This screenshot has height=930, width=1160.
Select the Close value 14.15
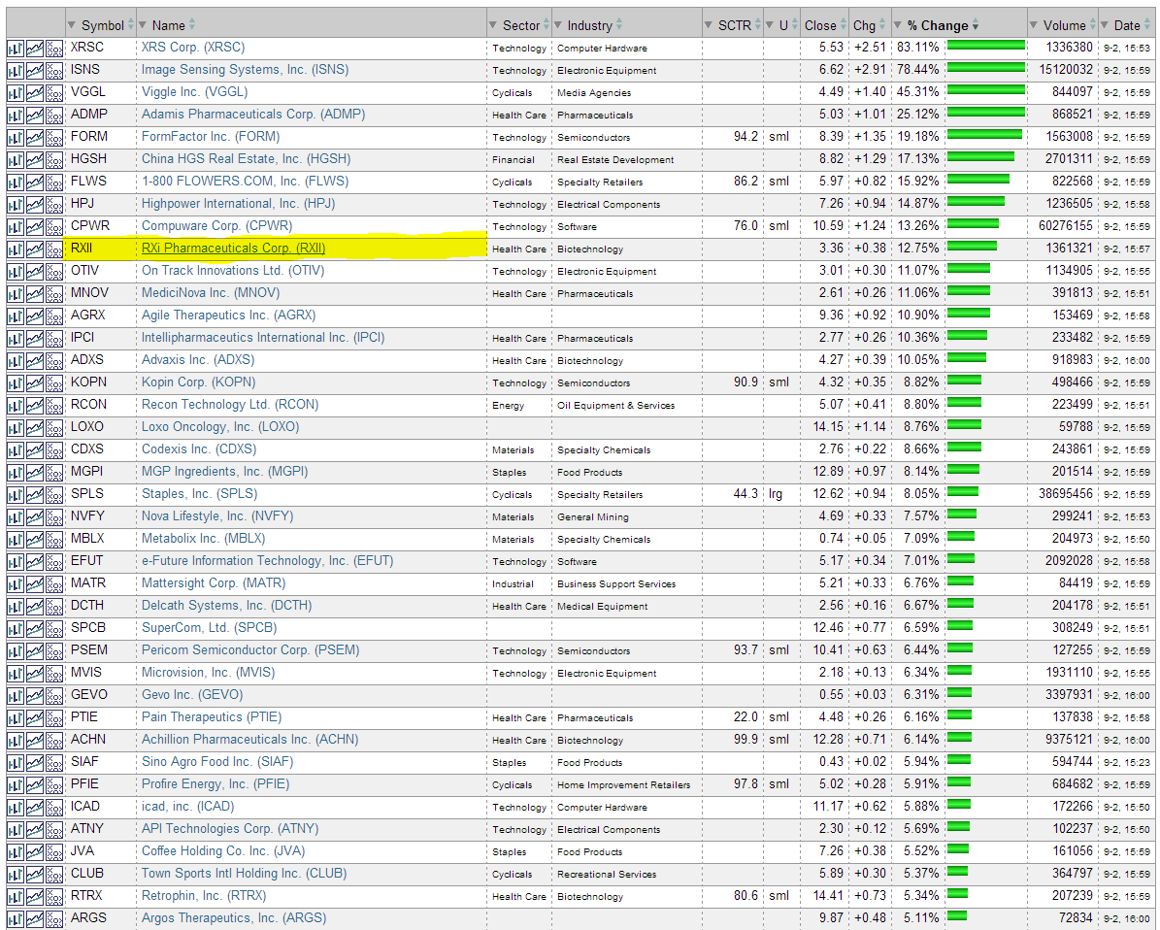(828, 427)
